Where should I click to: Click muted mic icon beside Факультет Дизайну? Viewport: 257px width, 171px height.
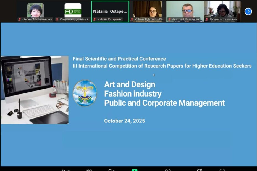(x=57, y=19)
